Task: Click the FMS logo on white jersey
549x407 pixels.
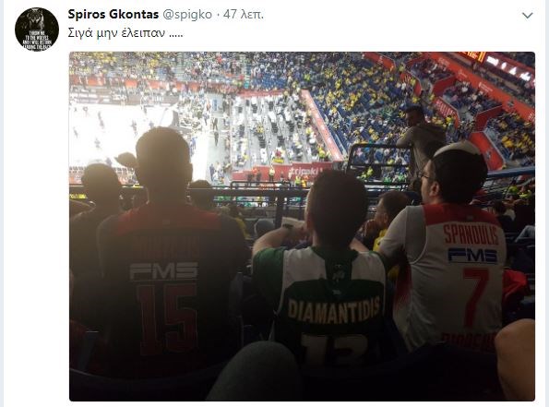Action: point(472,256)
